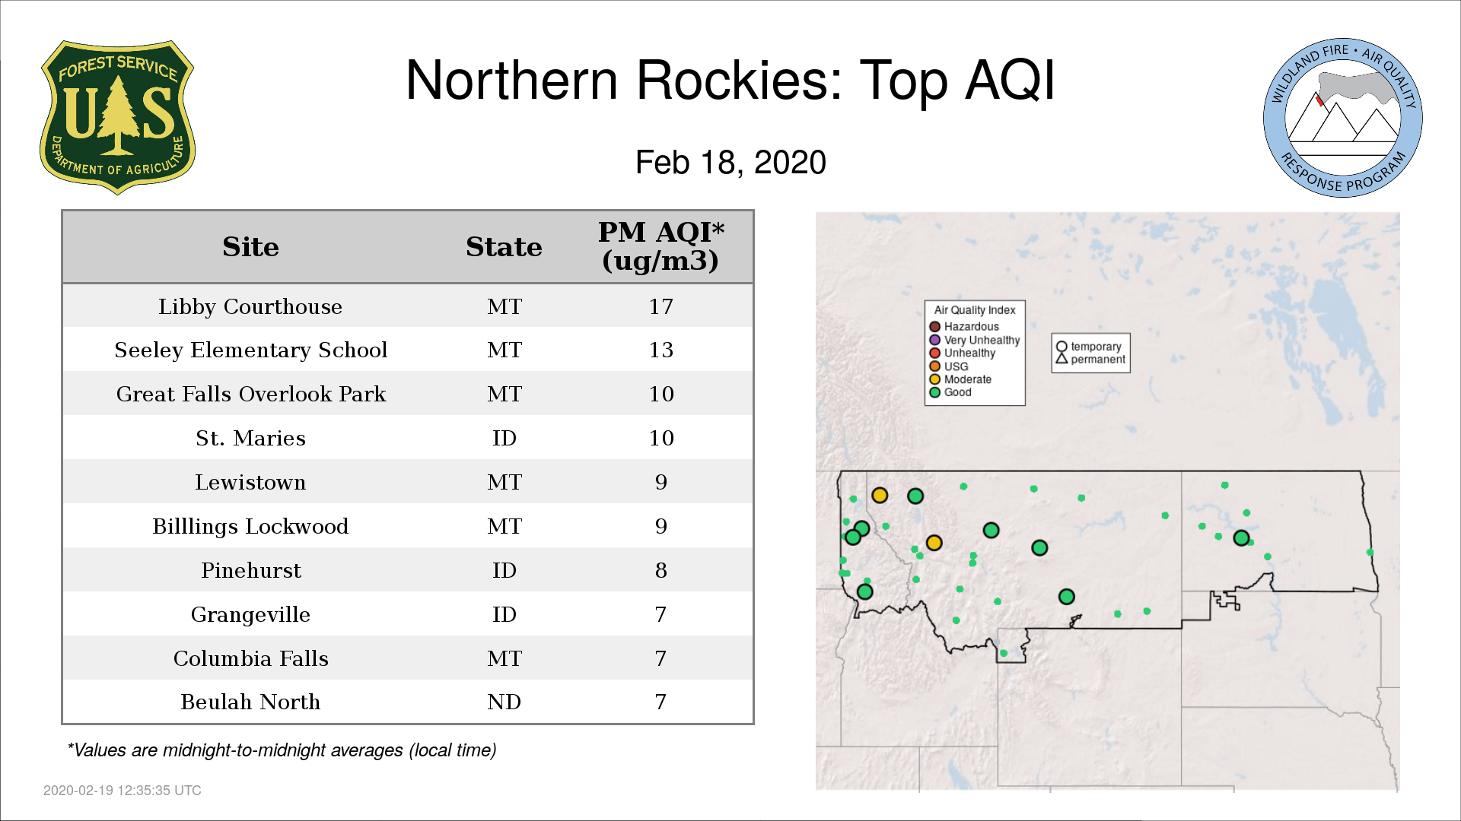The height and width of the screenshot is (821, 1461).
Task: Click the temporary circle legend symbol
Action: (x=1062, y=347)
